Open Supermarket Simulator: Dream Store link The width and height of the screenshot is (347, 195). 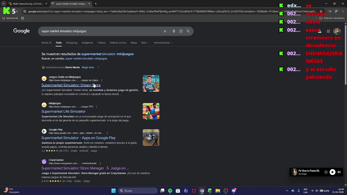point(71,85)
